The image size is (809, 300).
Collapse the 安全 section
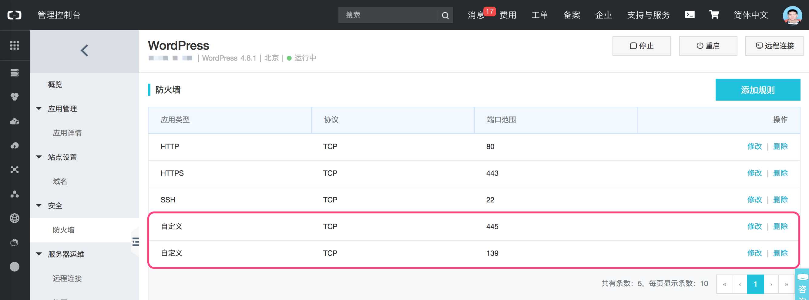tap(39, 205)
